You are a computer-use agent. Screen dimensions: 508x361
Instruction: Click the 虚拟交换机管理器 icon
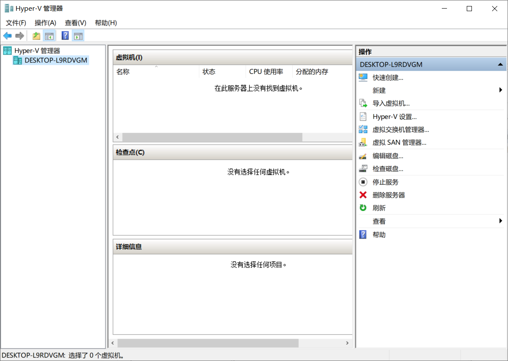[363, 130]
